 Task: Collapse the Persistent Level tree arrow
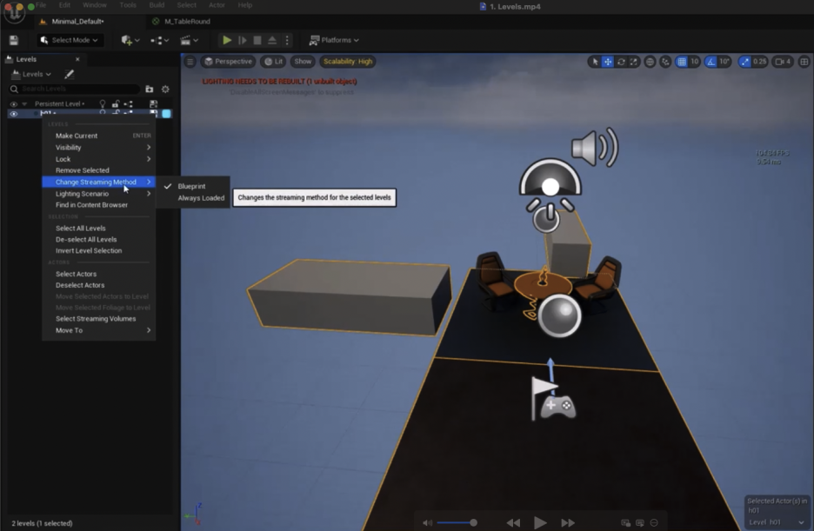(24, 103)
